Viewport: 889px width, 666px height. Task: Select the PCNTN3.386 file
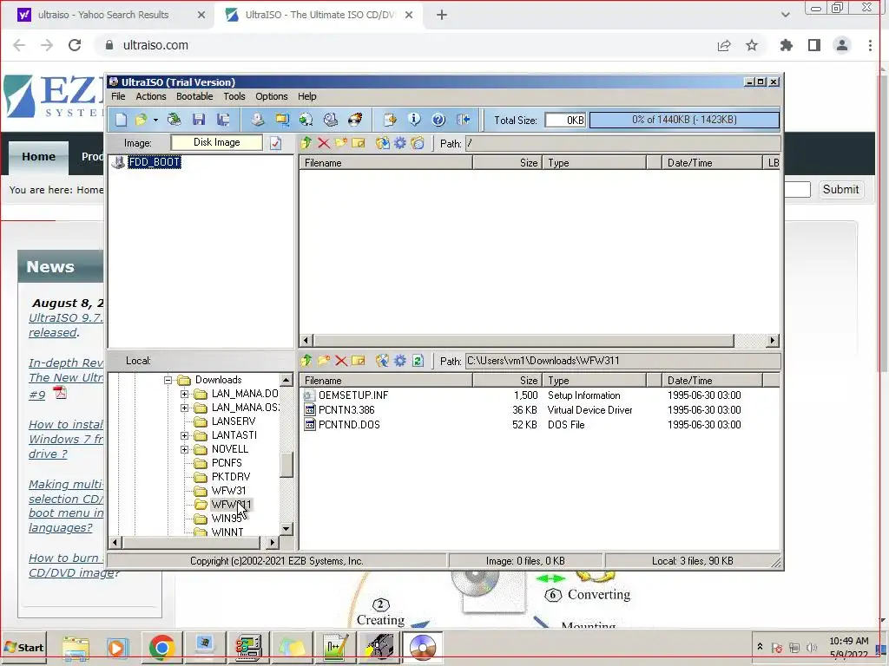click(x=346, y=410)
